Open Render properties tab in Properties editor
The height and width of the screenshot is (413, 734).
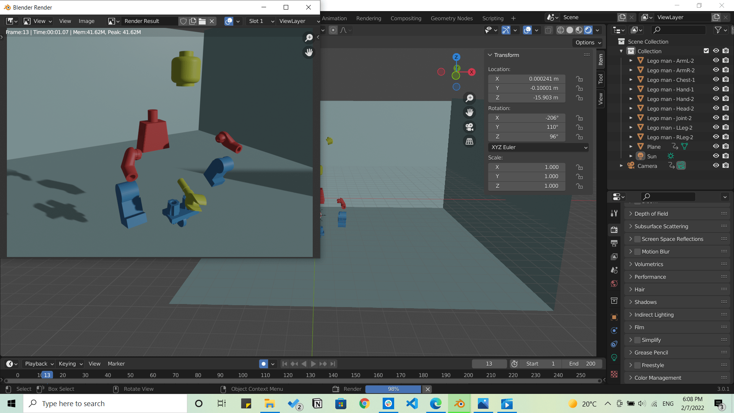pyautogui.click(x=614, y=230)
